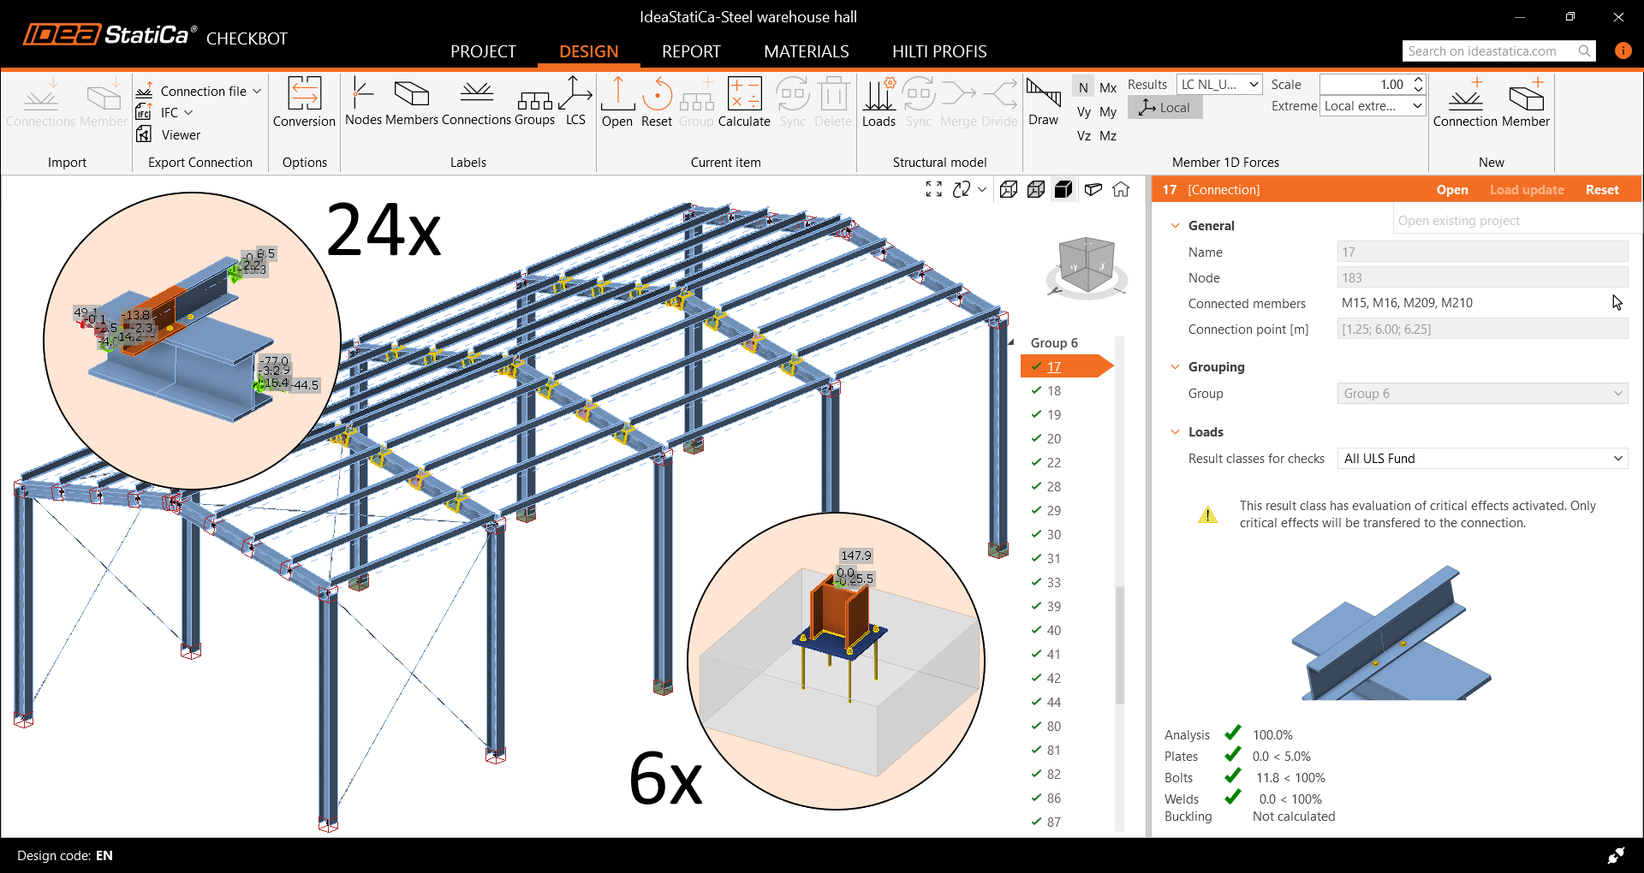The height and width of the screenshot is (873, 1644).
Task: Collapse the Grouping section
Action: [1176, 367]
